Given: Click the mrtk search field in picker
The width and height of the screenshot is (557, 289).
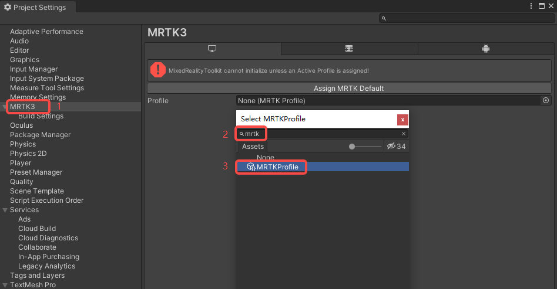Looking at the screenshot, I should [x=322, y=134].
